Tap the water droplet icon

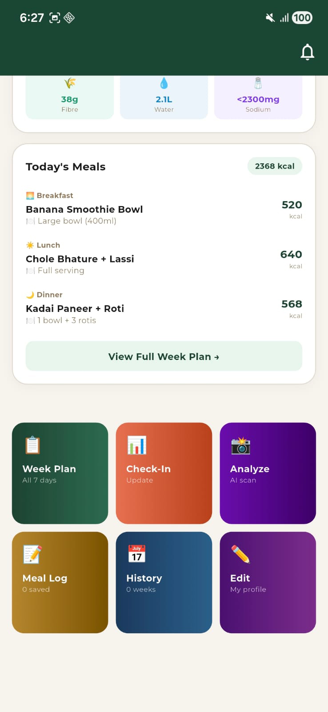point(164,82)
